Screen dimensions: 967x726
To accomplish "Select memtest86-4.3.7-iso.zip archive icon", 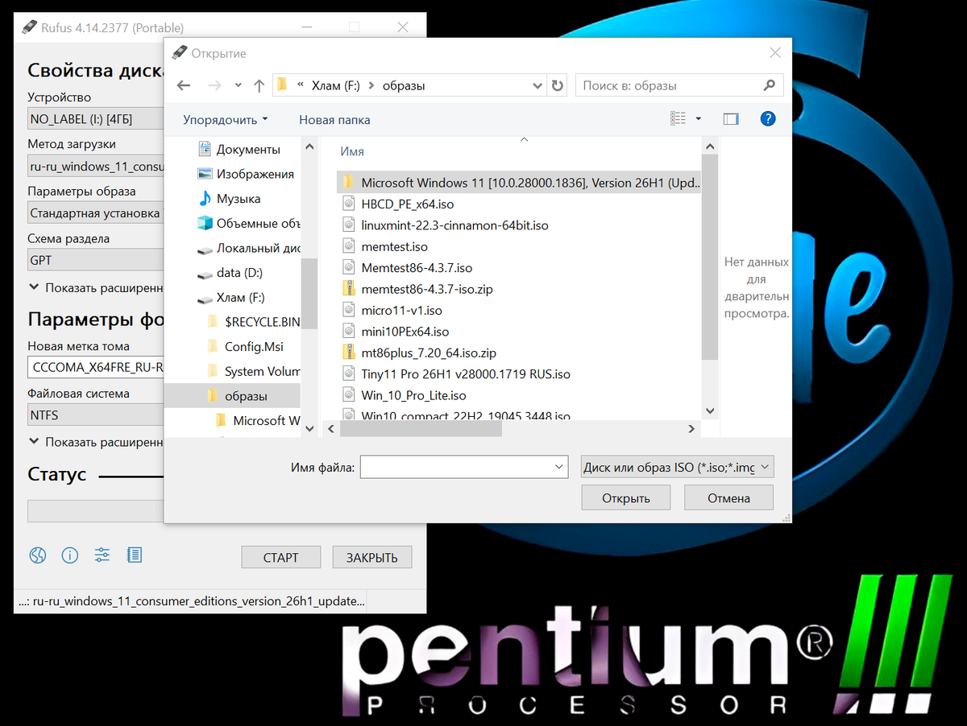I will point(348,289).
